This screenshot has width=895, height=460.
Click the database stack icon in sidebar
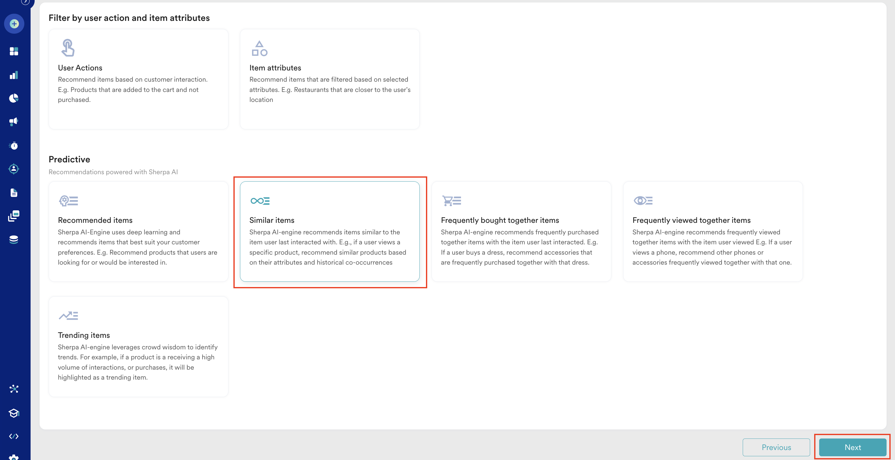pos(14,239)
